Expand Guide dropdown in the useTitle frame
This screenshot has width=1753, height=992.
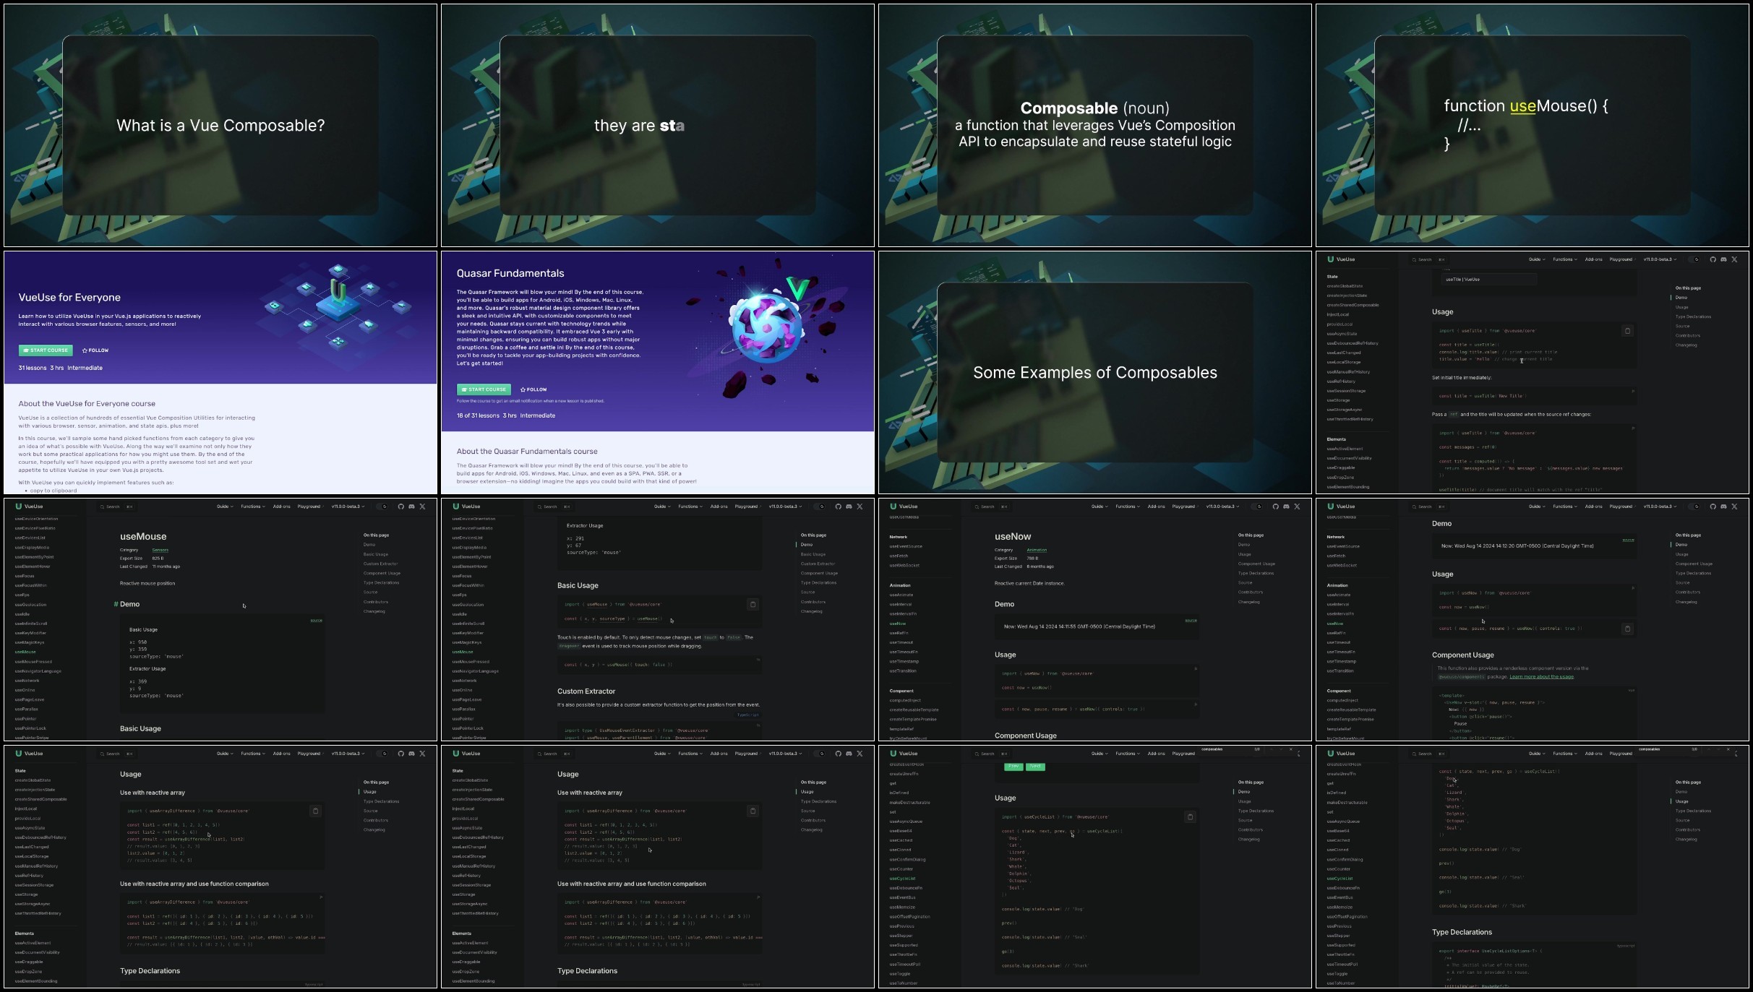pyautogui.click(x=1537, y=259)
